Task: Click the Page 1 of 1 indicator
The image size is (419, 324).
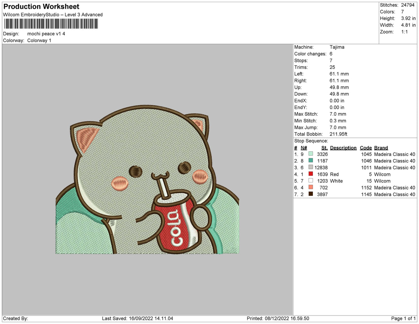Action: pyautogui.click(x=403, y=318)
